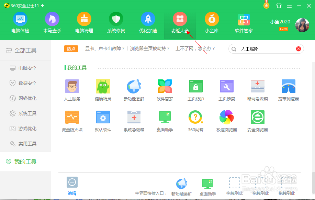The image size is (315, 200).
Task: Select 全部工具 category
Action: [x=25, y=50]
